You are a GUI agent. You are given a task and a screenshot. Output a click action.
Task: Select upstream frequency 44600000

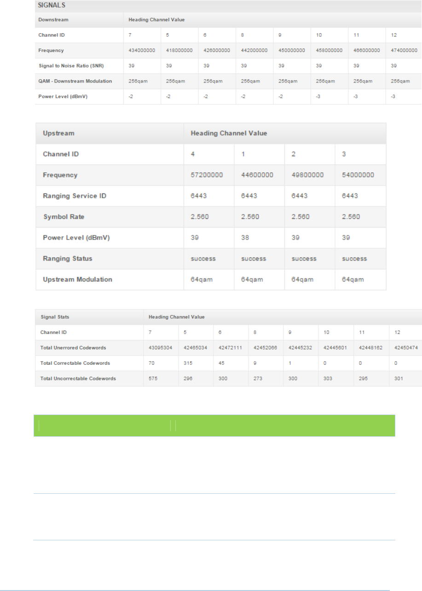coord(257,175)
